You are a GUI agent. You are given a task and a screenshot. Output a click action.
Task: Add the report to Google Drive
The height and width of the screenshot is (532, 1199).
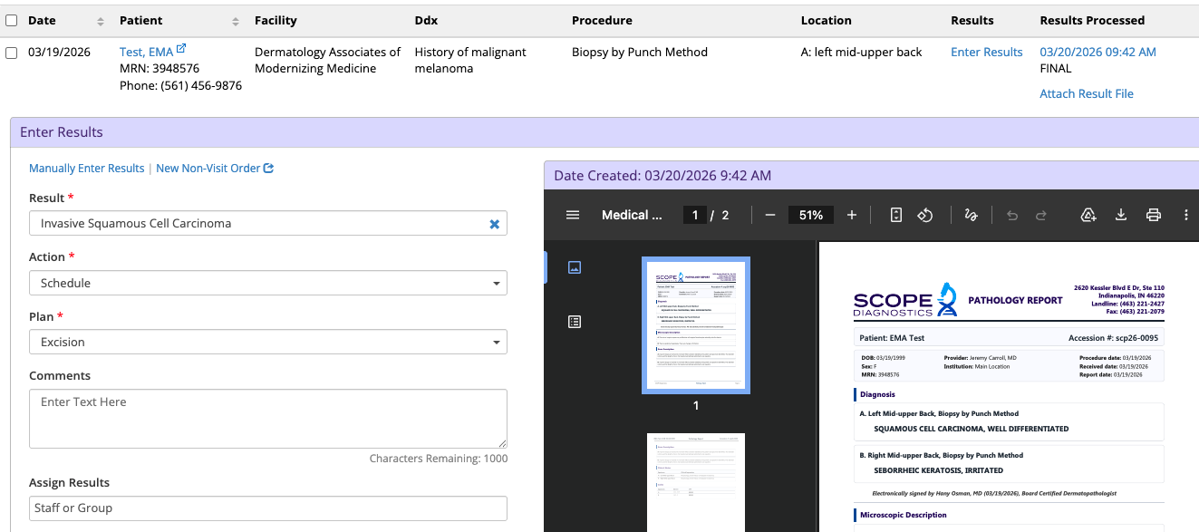(1088, 215)
